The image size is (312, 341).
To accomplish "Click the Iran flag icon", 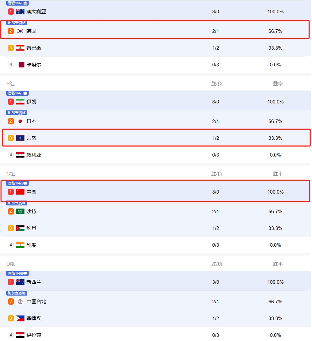I will [20, 102].
